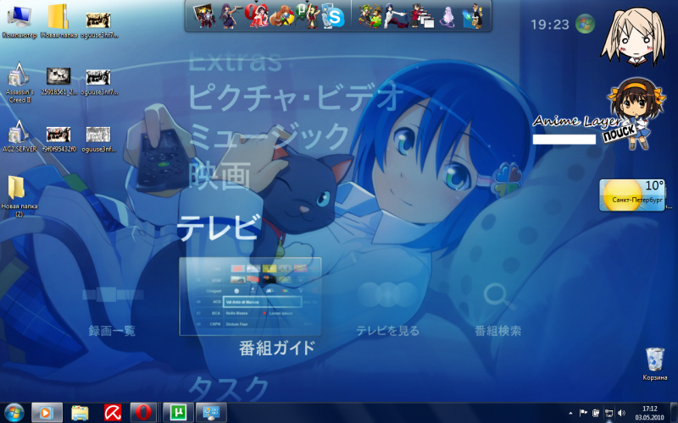This screenshot has width=678, height=423.
Task: Select the f9f0f95432f0 image file
Action: (x=58, y=140)
